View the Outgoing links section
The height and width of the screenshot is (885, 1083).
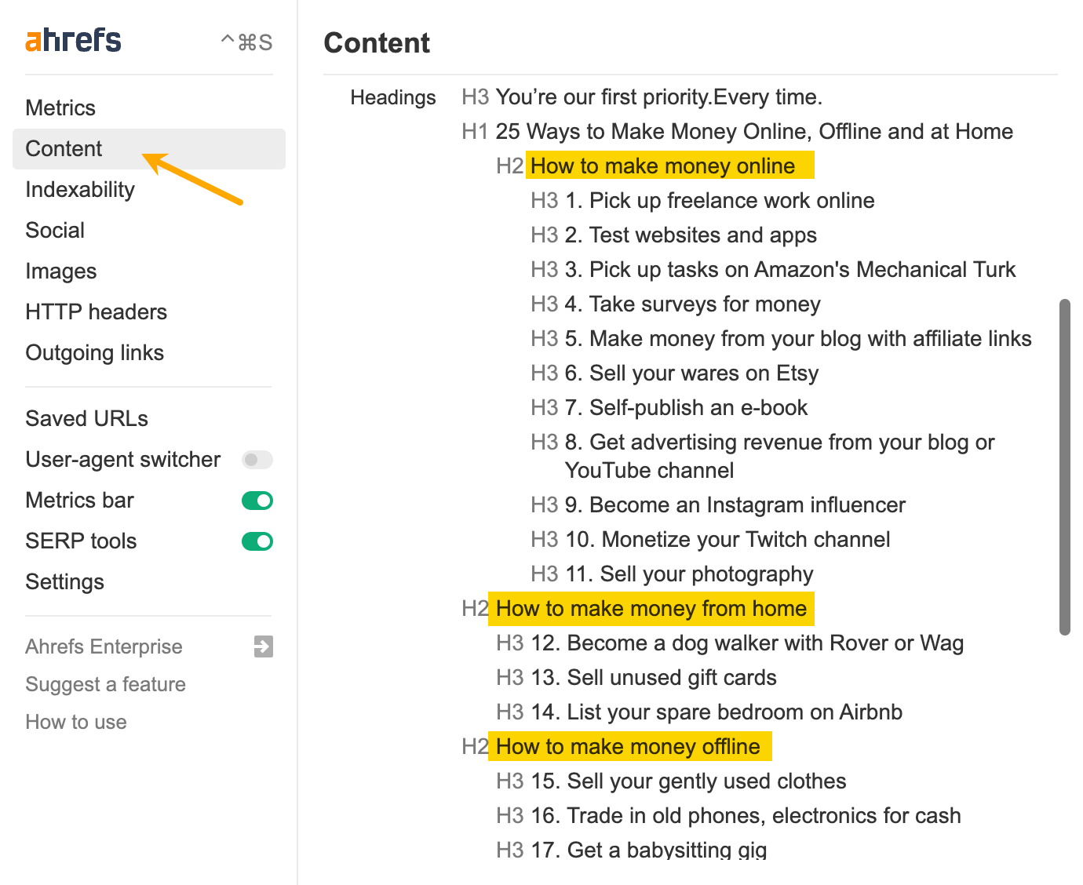tap(94, 352)
